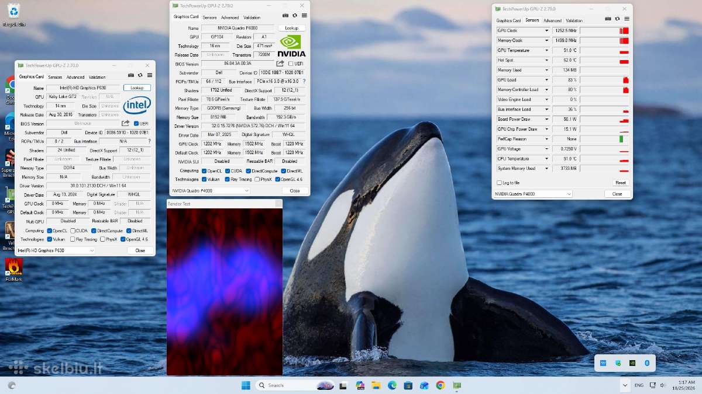Click Close button in the Quadro Graphics Card window
The width and height of the screenshot is (702, 394).
295,191
